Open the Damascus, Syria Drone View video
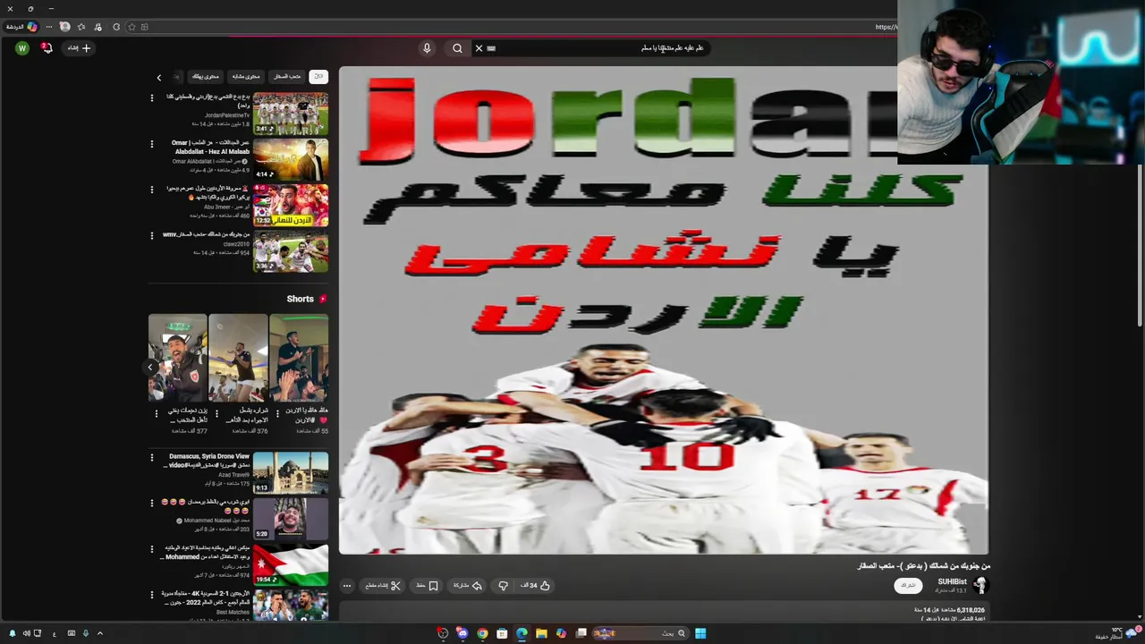Image resolution: width=1145 pixels, height=644 pixels. click(x=291, y=472)
